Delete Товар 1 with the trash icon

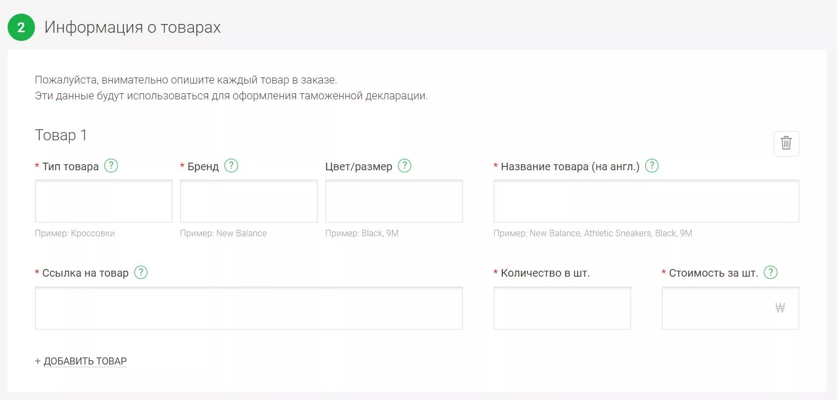pos(786,144)
